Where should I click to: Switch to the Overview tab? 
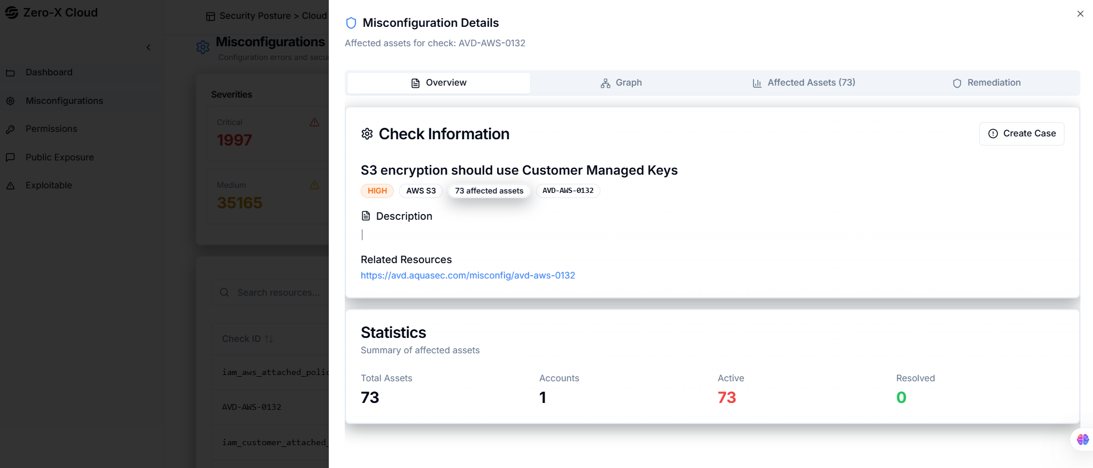pos(438,83)
